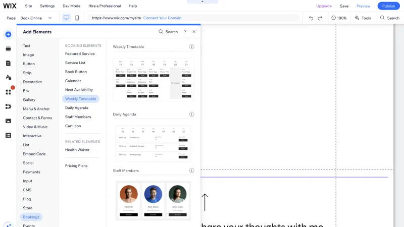Image resolution: width=404 pixels, height=227 pixels.
Task: Show info for Weekly Timetable section
Action: coord(191,46)
